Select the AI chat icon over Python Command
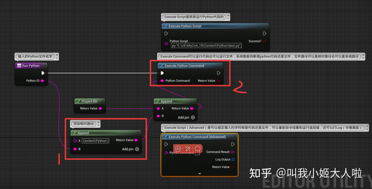Image resolution: width=372 pixels, height=189 pixels. (177, 149)
